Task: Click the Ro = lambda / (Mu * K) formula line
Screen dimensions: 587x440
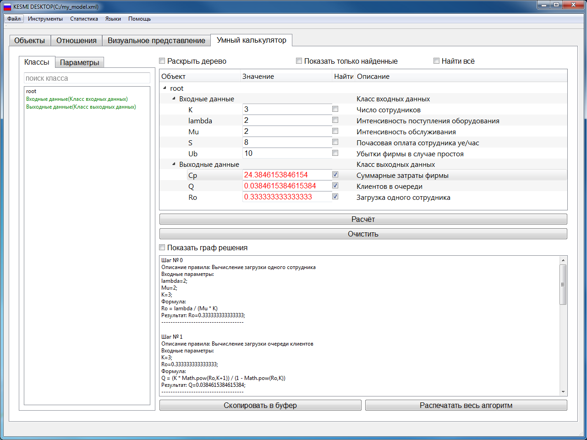Action: click(189, 308)
